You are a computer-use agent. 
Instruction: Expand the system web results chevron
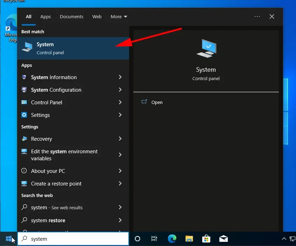click(120, 207)
